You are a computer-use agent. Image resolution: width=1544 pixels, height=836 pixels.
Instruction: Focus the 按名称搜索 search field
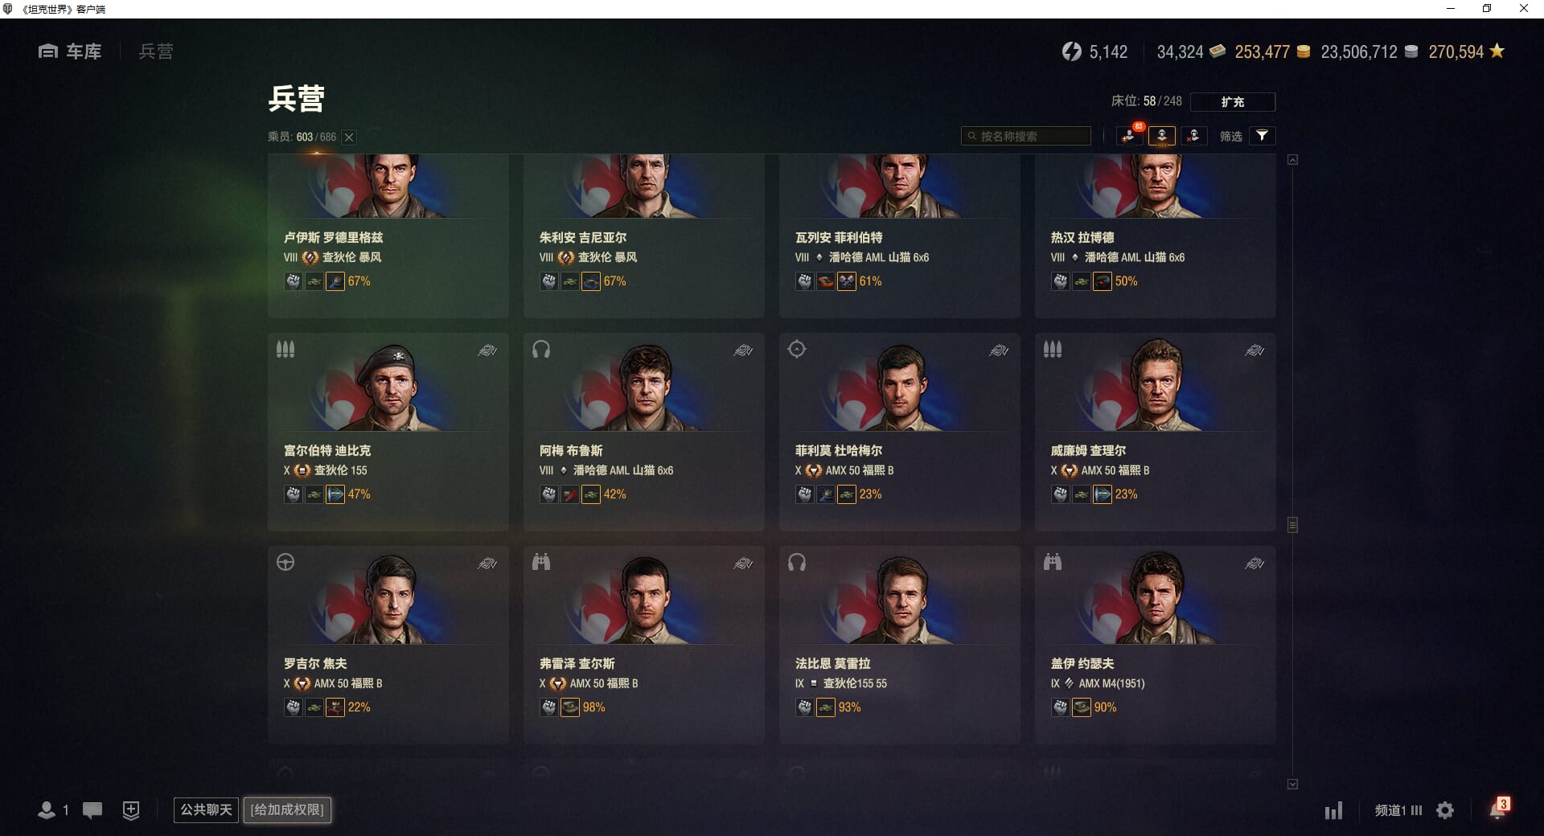pos(1026,136)
